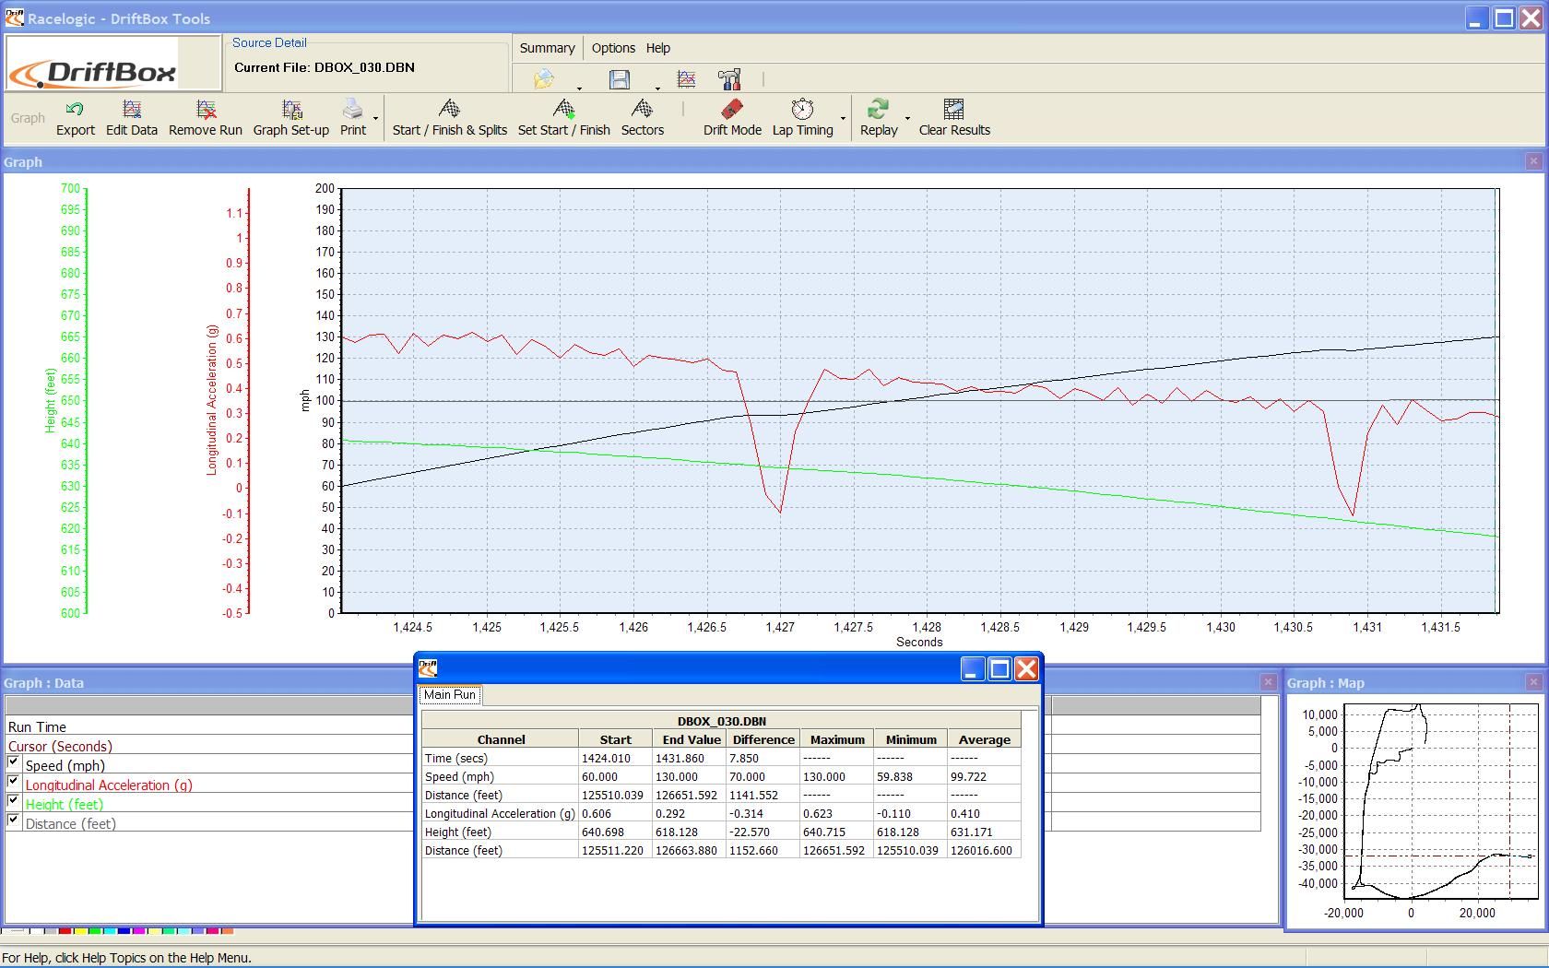Click the Clear Results icon
This screenshot has width=1549, height=968.
[x=954, y=109]
